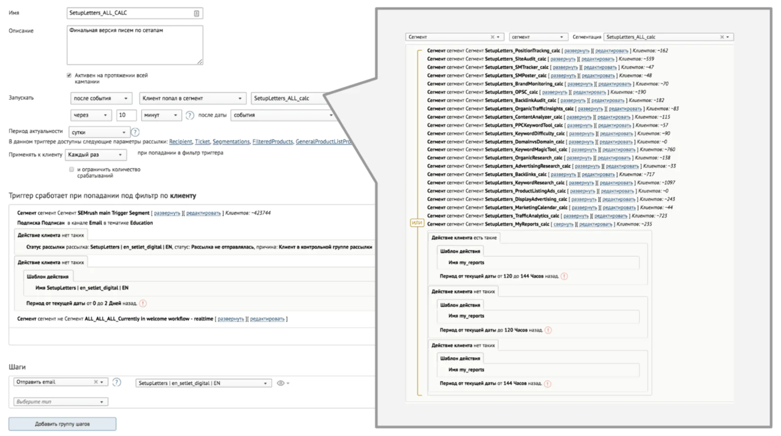Click warning icon after '120 до 144 Часов назад'
The image size is (781, 436).
click(x=564, y=276)
